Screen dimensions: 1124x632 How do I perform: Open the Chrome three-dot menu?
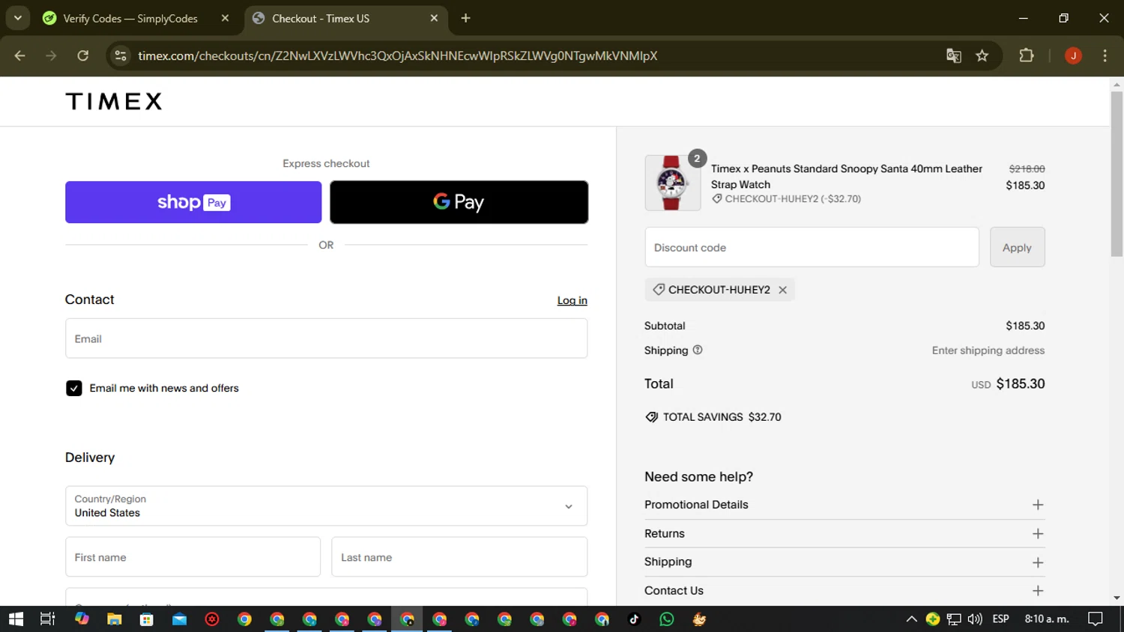click(x=1105, y=55)
